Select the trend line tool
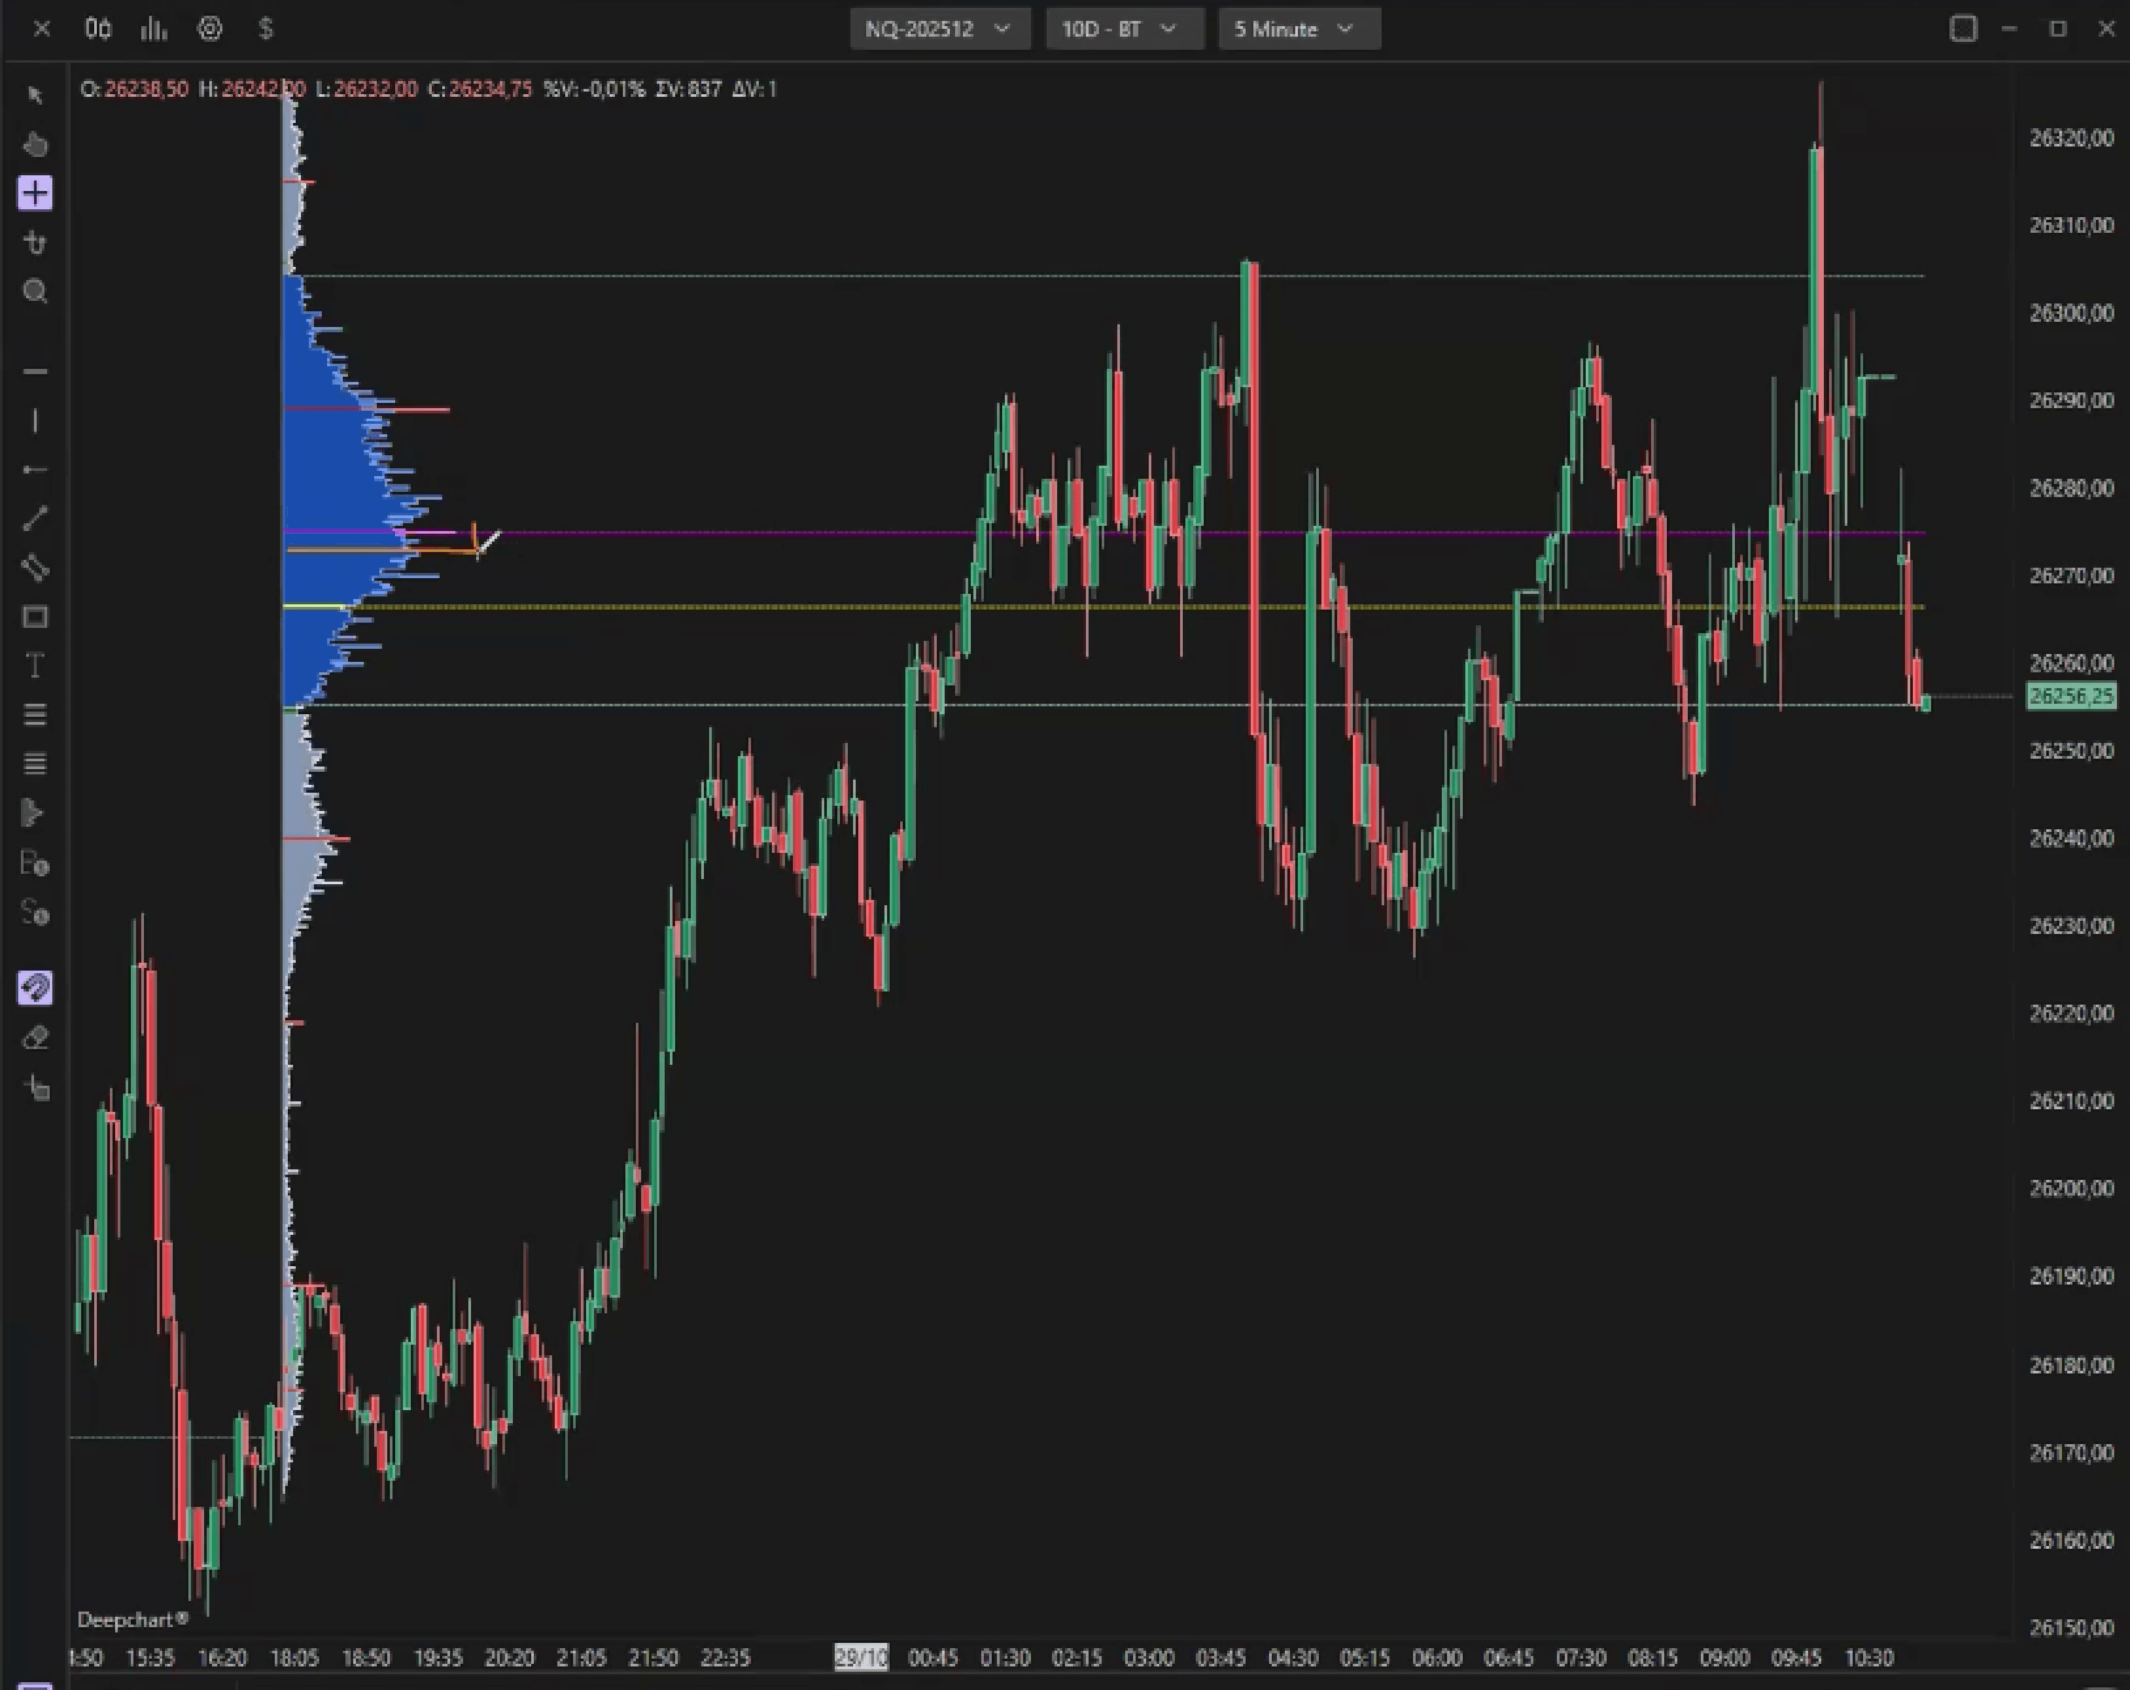 point(35,519)
